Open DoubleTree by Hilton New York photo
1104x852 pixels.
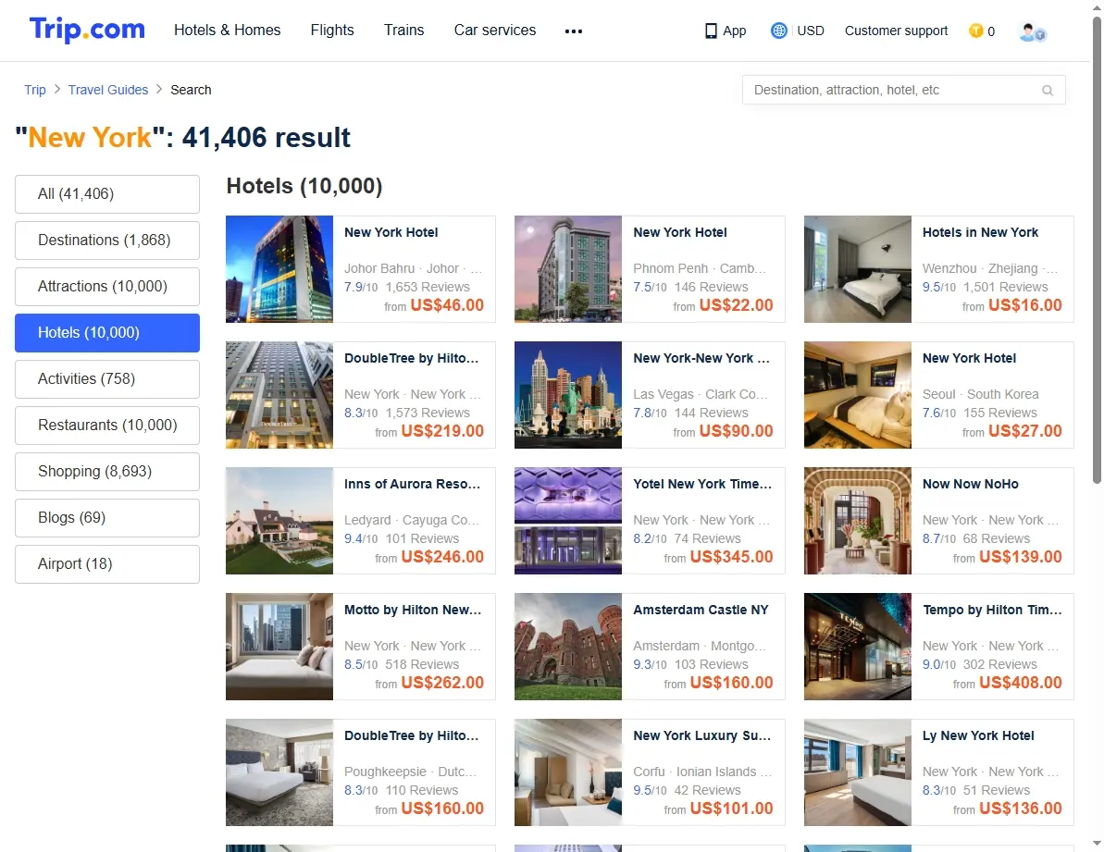(x=279, y=395)
